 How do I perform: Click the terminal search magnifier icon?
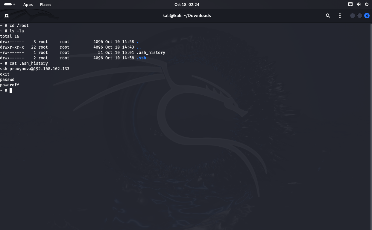coord(328,16)
